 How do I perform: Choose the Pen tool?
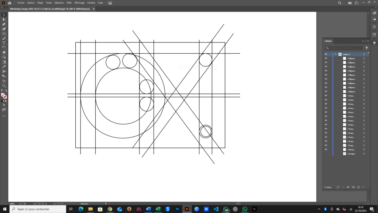pos(4,24)
